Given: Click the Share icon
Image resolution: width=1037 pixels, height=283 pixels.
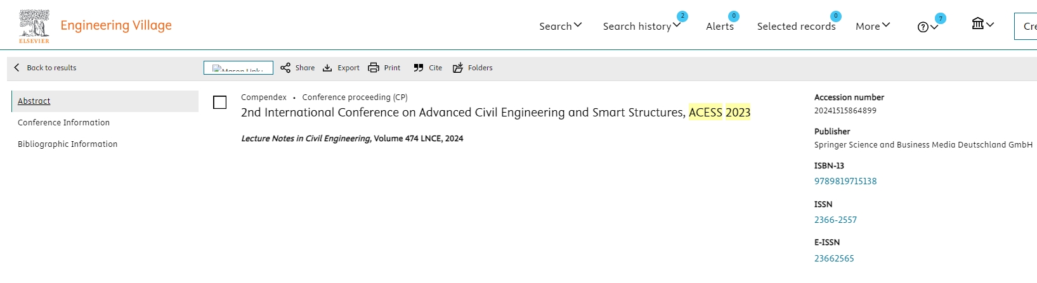Looking at the screenshot, I should [285, 68].
